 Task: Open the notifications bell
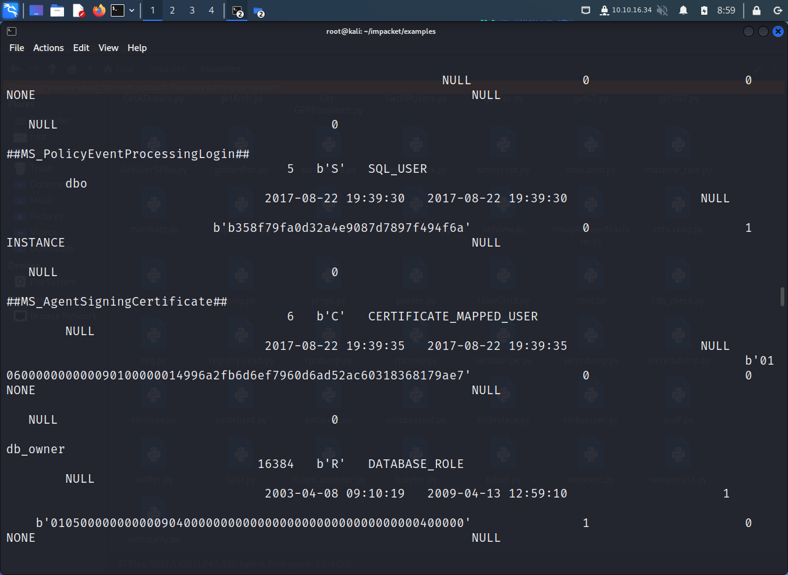(683, 10)
